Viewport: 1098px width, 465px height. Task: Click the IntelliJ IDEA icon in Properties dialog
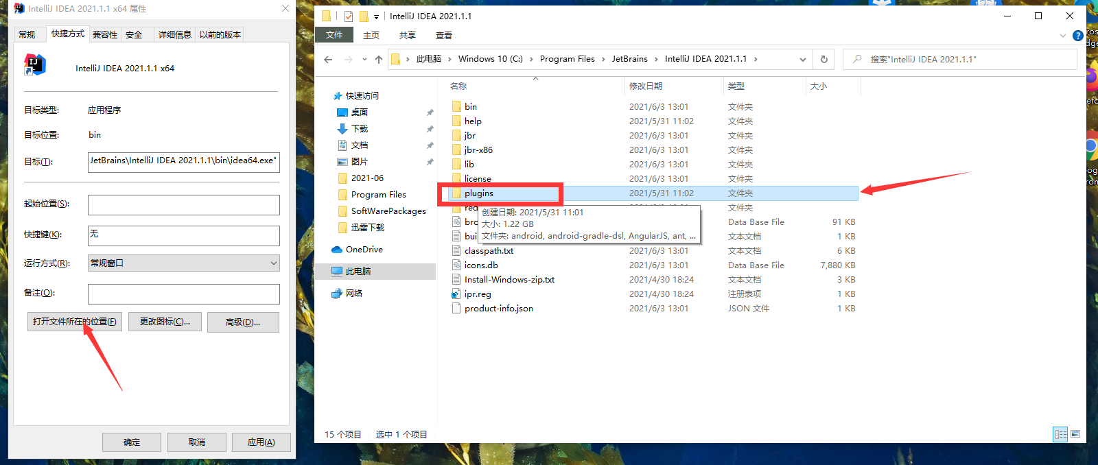(x=35, y=65)
